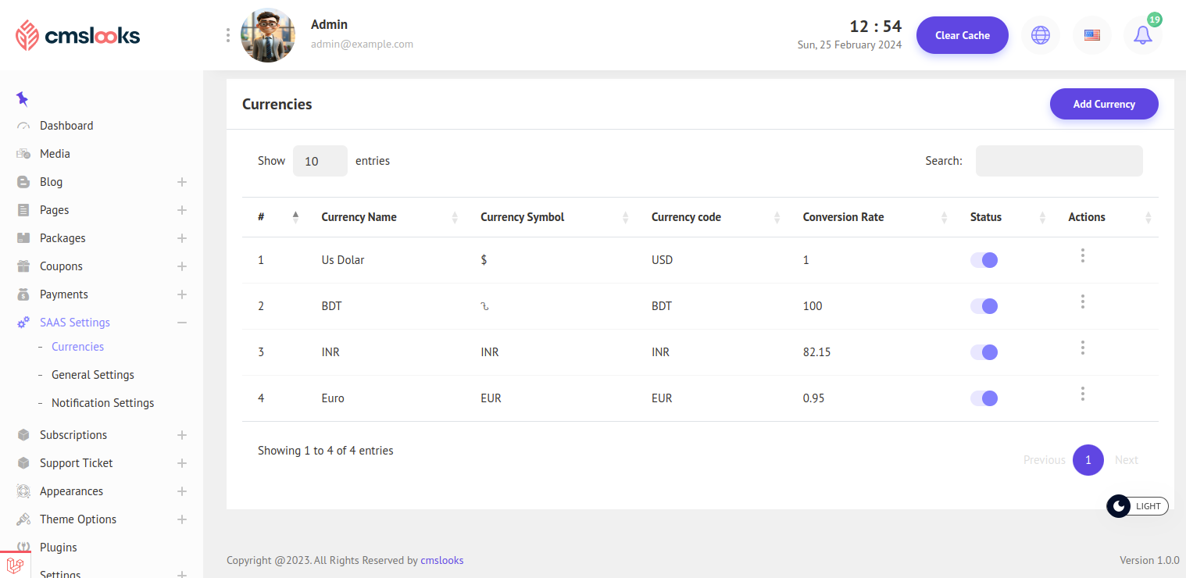Turn off INR currency status
This screenshot has height=578, width=1186.
click(x=984, y=352)
